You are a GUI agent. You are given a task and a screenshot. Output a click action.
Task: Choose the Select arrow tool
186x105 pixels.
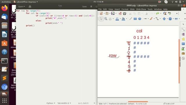101,19
